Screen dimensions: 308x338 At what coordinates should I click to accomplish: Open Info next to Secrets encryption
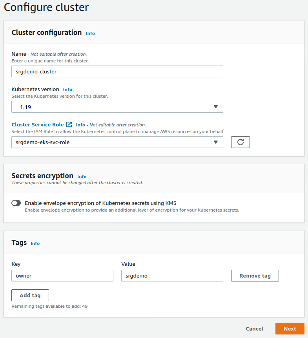tap(82, 177)
